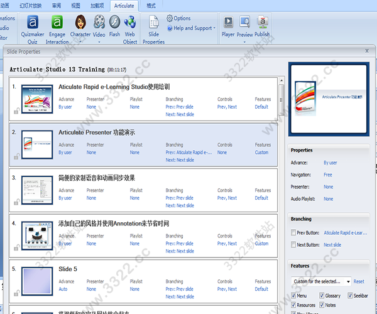Toggle the lock icon on slide 5
377x314 pixels.
click(16, 293)
